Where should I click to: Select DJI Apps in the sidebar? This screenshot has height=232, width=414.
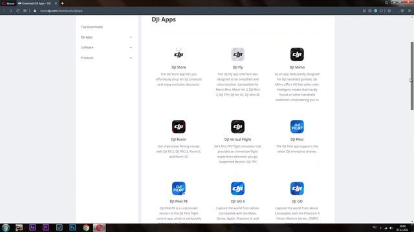pos(87,37)
